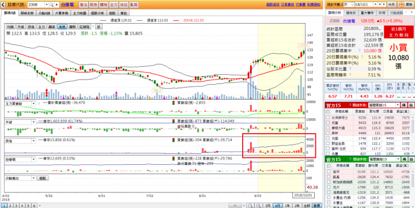Select chart page 6 at the bottom left
The width and height of the screenshot is (415, 208).
pyautogui.click(x=34, y=205)
